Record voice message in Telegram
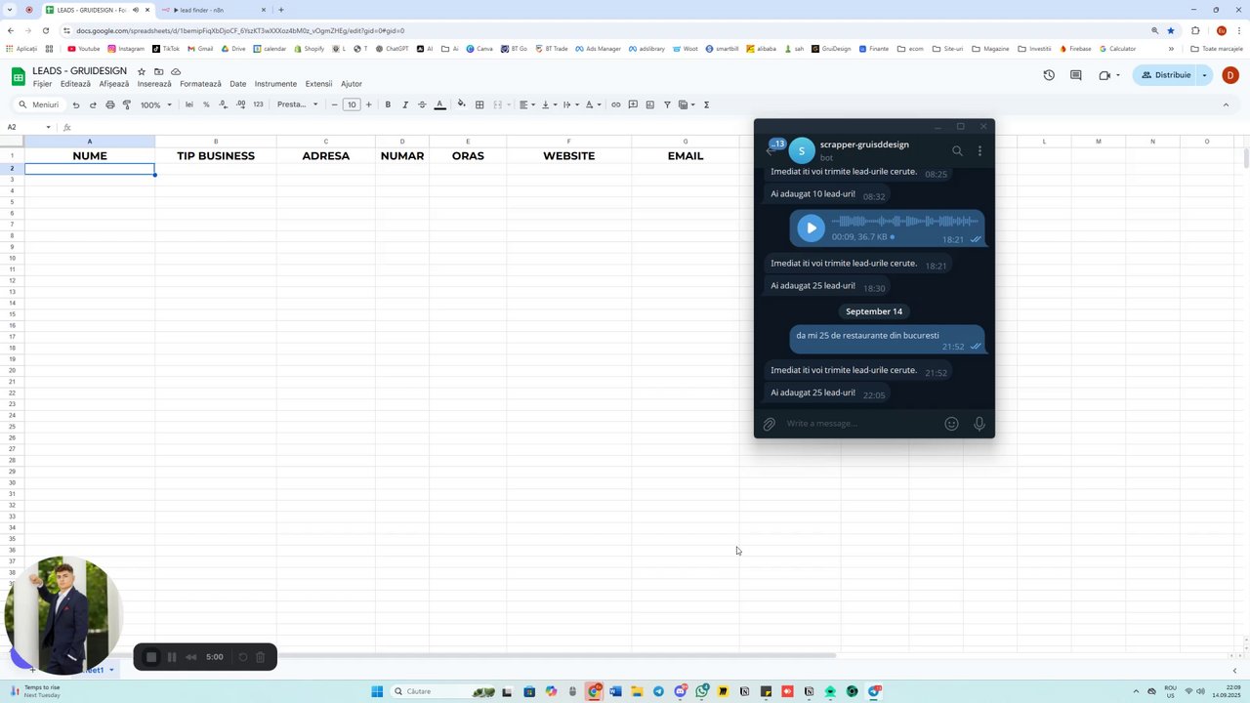The height and width of the screenshot is (703, 1250). (979, 424)
